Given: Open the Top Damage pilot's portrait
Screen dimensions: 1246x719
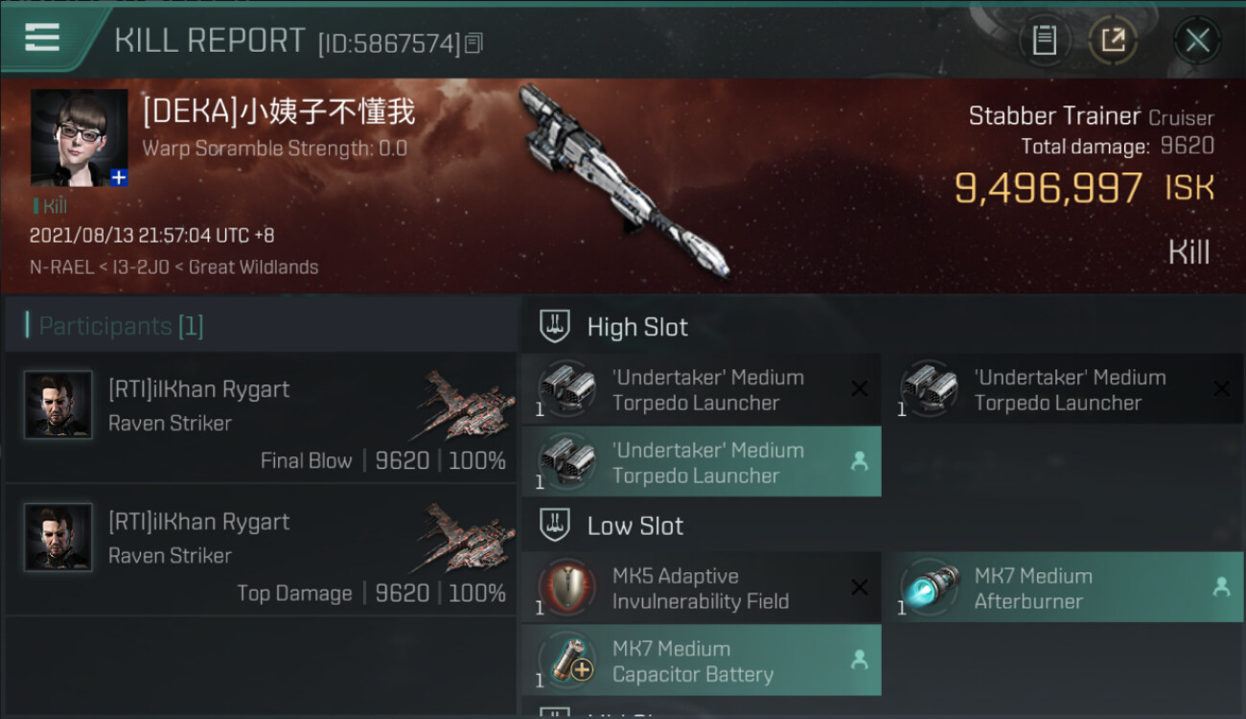Looking at the screenshot, I should 58,537.
